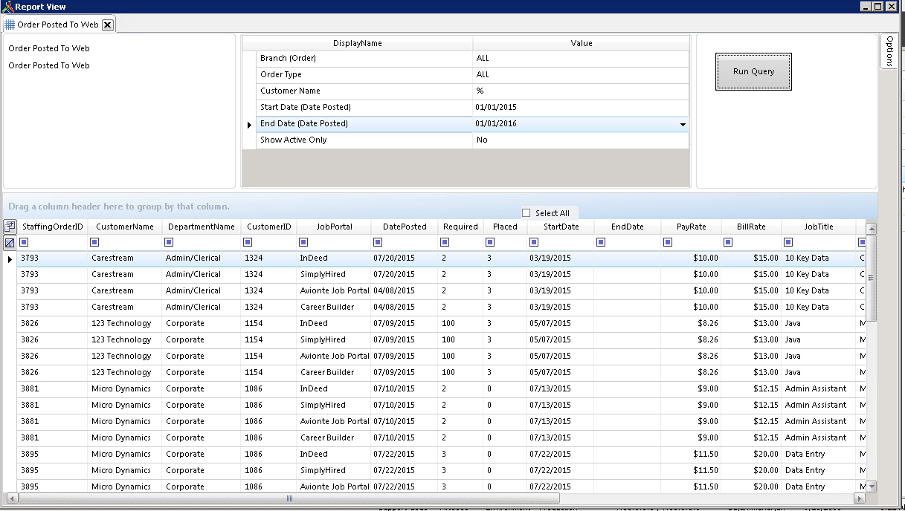Screen dimensions: 905x511
Task: Open the Options side tab
Action: 889,51
